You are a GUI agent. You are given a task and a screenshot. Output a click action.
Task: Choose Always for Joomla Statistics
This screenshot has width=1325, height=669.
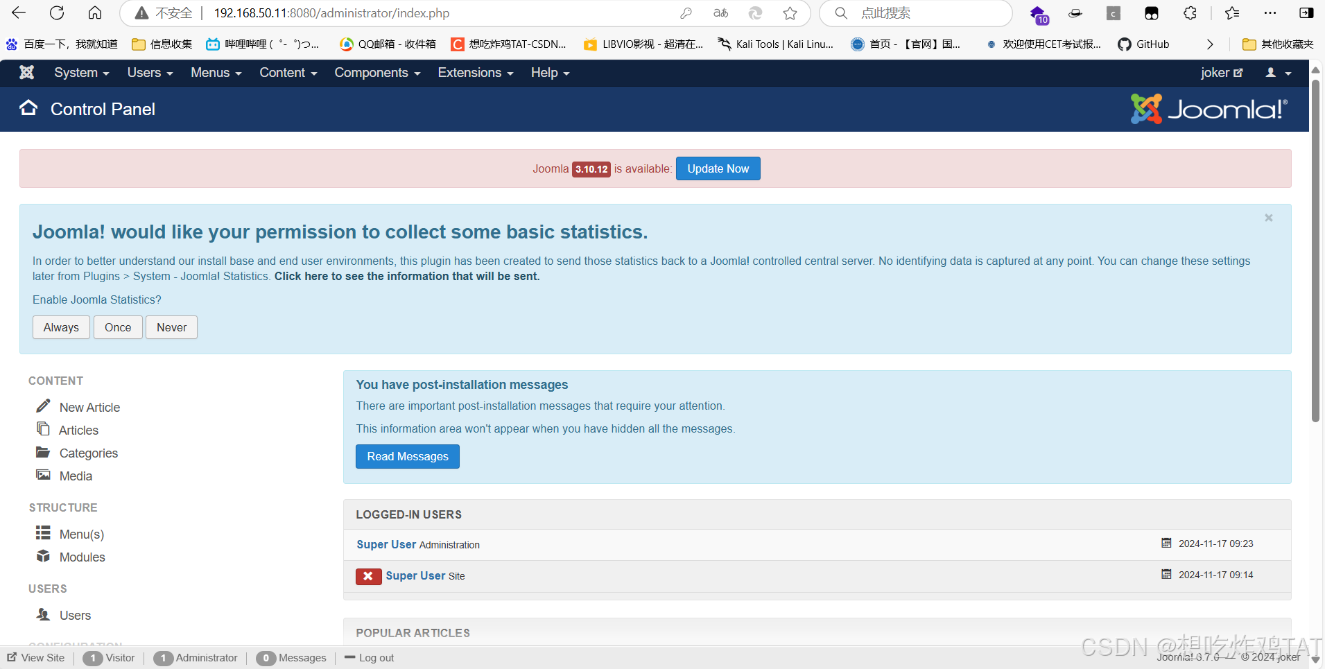click(x=61, y=327)
